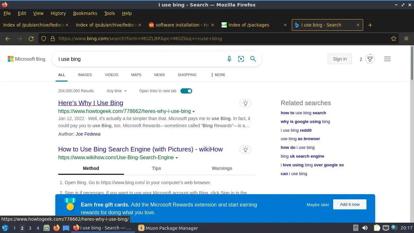Open How to Use Bing Search Engine link

(x=140, y=149)
